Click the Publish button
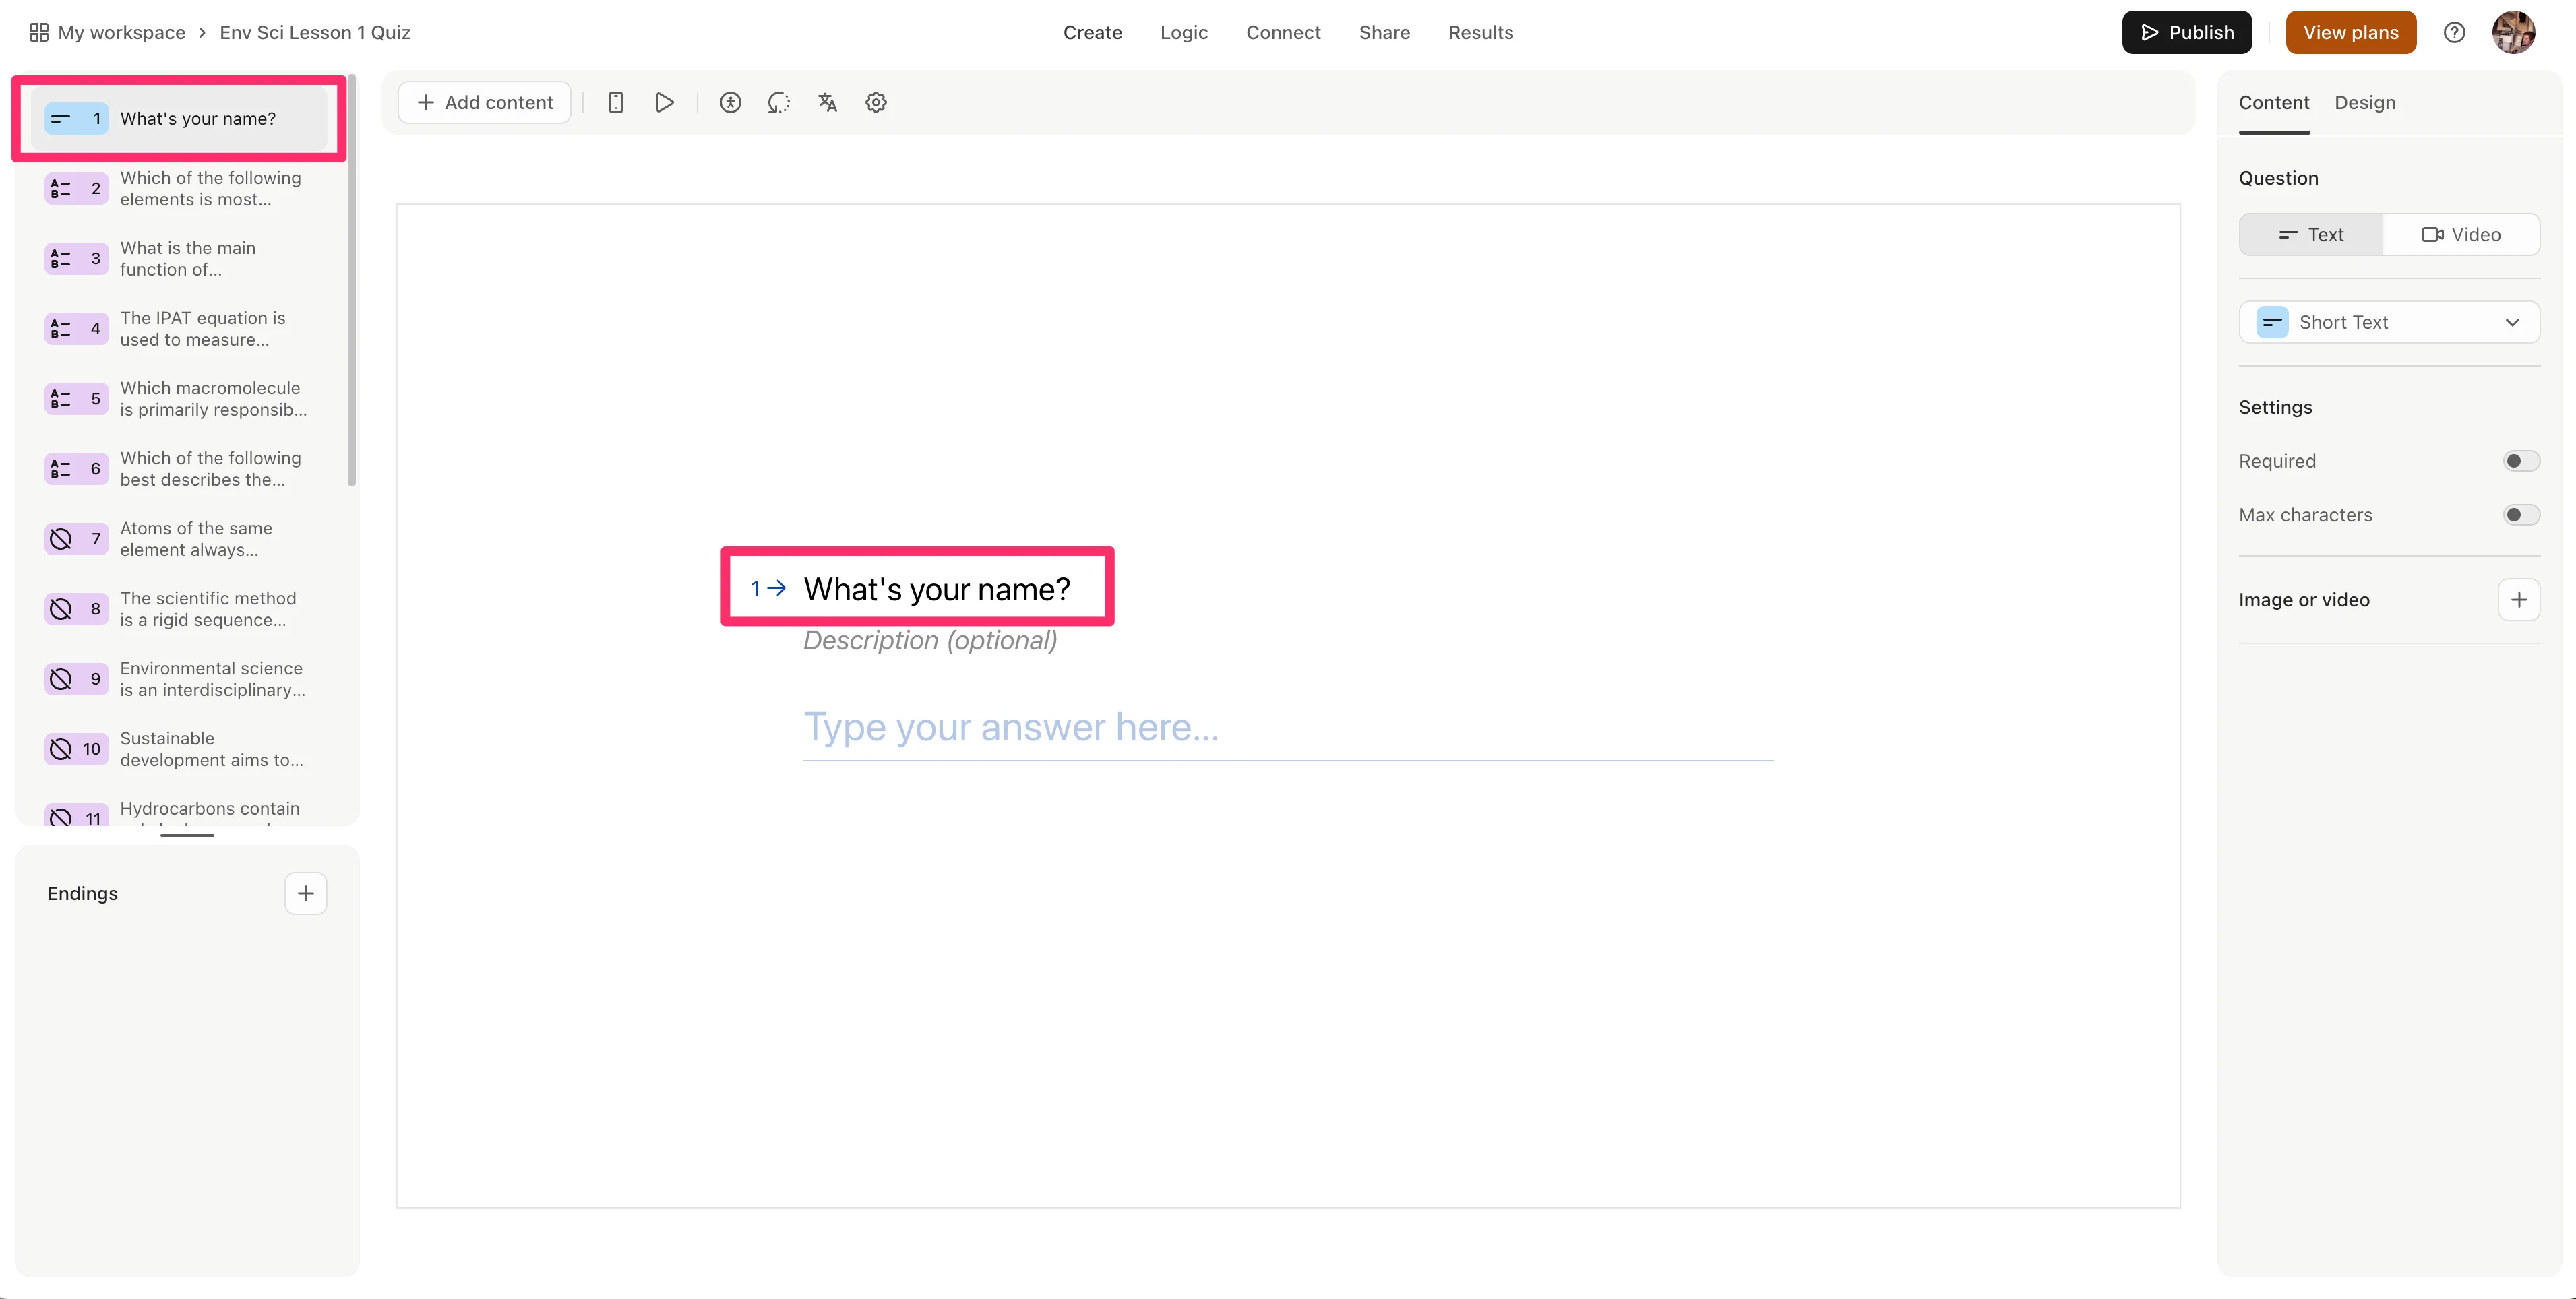2576x1299 pixels. click(2186, 32)
